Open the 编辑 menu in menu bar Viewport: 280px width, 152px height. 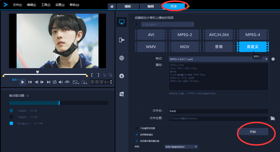click(32, 5)
